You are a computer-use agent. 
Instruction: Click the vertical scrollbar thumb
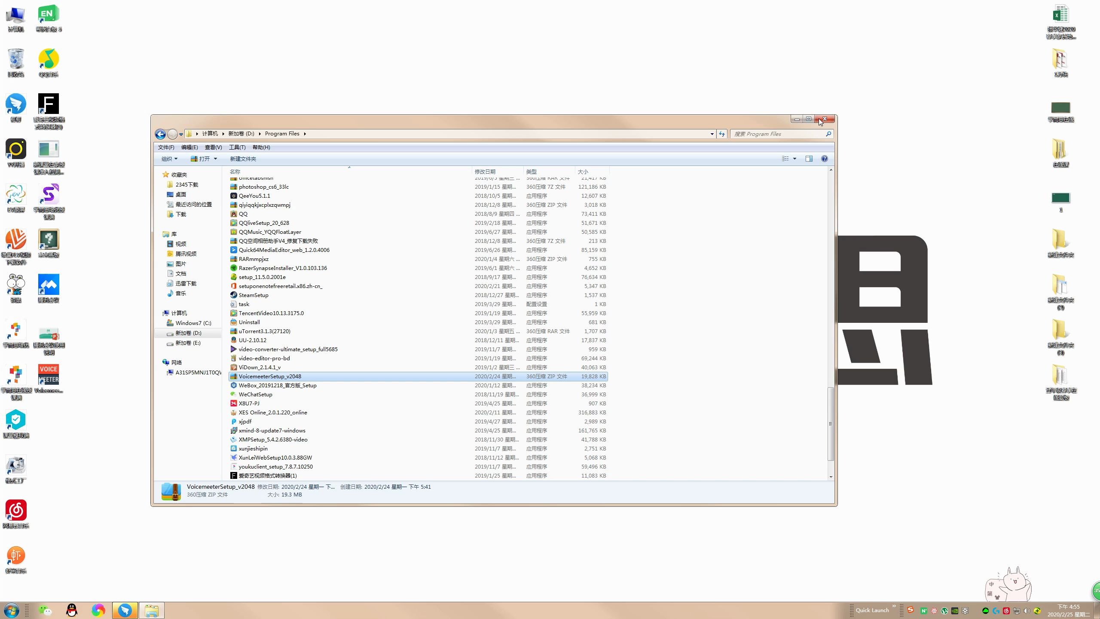830,423
